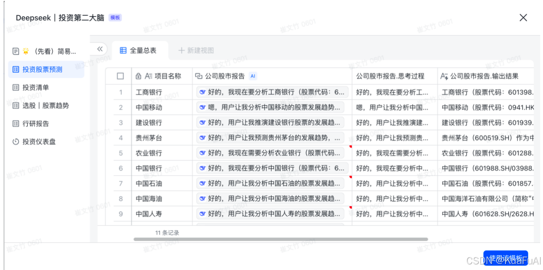Click DeepSeek whale icon in 农业银行 row
The height and width of the screenshot is (270, 543).
pyautogui.click(x=202, y=153)
